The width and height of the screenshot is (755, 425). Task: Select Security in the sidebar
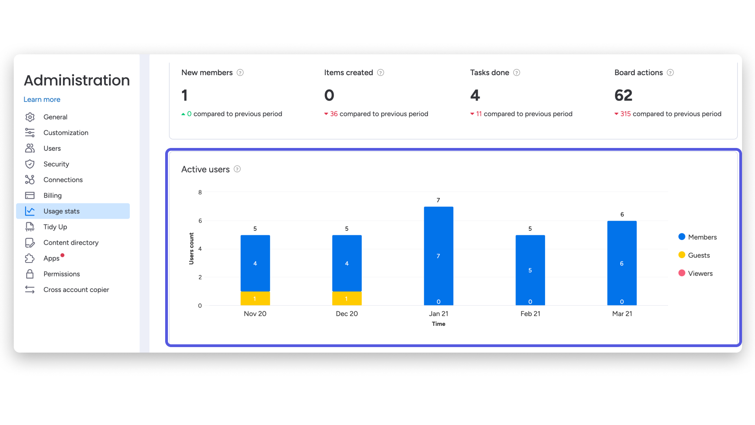(x=73, y=164)
